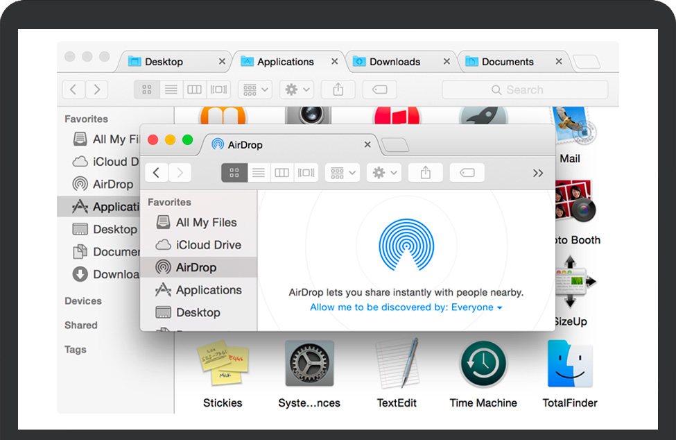Click 'Allow me to be discovered by: Everyone'
Image resolution: width=676 pixels, height=440 pixels.
(406, 307)
